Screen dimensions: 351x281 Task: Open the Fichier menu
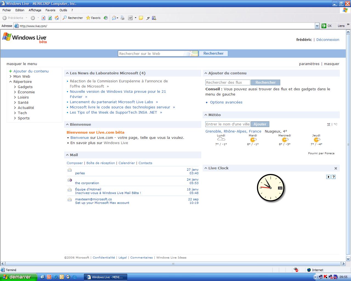[7, 10]
